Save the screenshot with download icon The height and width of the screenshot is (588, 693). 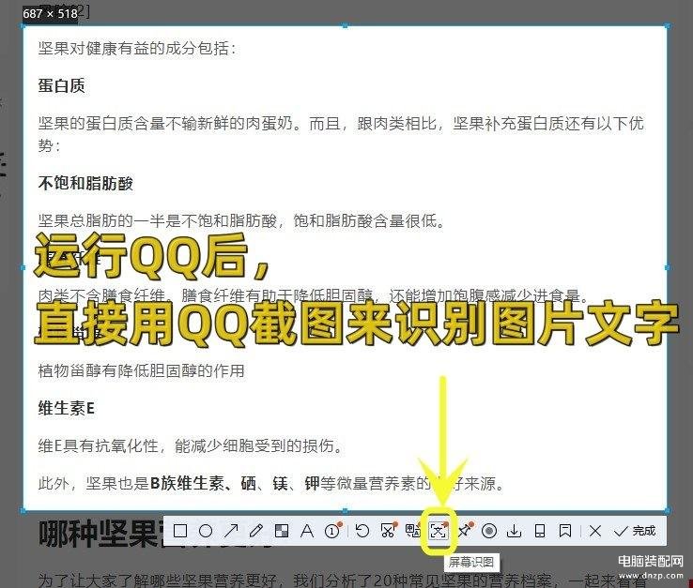click(x=514, y=531)
